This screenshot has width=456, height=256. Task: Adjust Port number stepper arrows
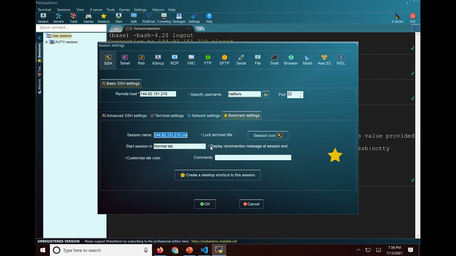pos(301,94)
